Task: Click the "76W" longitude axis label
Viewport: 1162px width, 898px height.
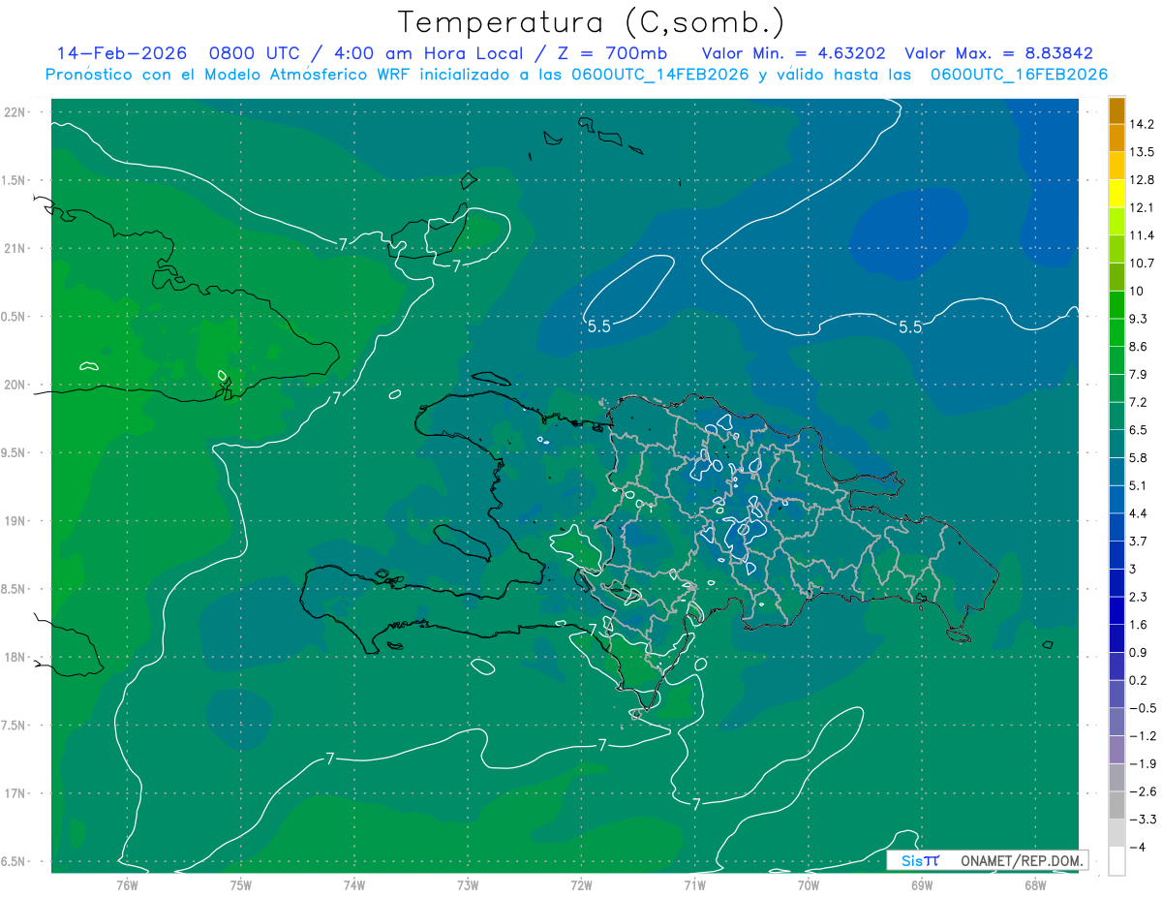Action: pos(128,885)
